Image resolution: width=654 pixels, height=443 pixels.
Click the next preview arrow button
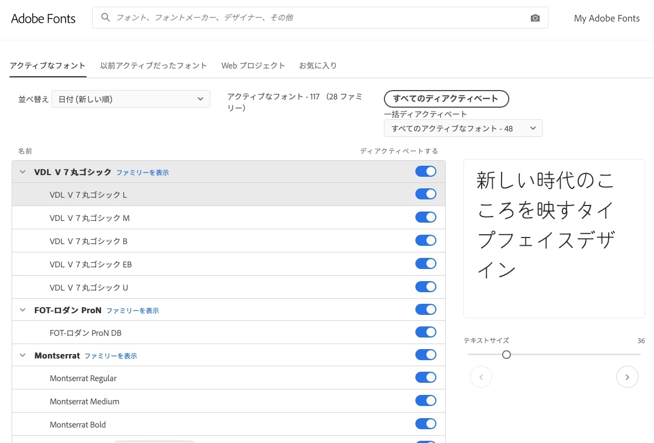tap(627, 377)
